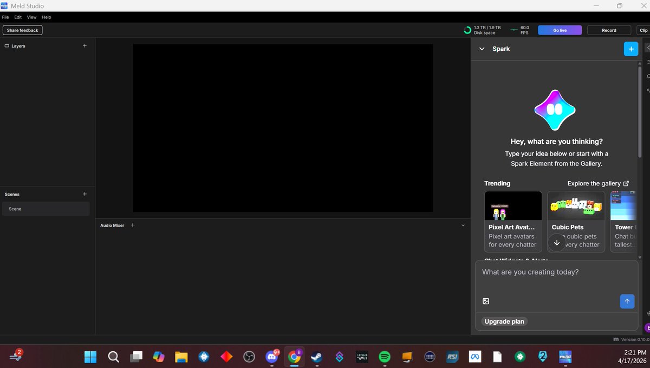Click the Trending heading
Image resolution: width=650 pixels, height=368 pixels.
point(497,184)
